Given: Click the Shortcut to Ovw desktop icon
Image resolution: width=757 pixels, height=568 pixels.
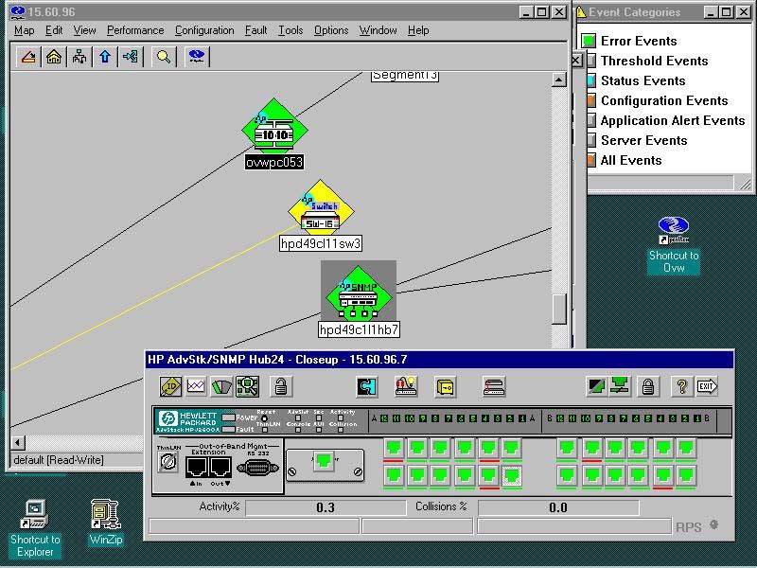Looking at the screenshot, I should 674,245.
